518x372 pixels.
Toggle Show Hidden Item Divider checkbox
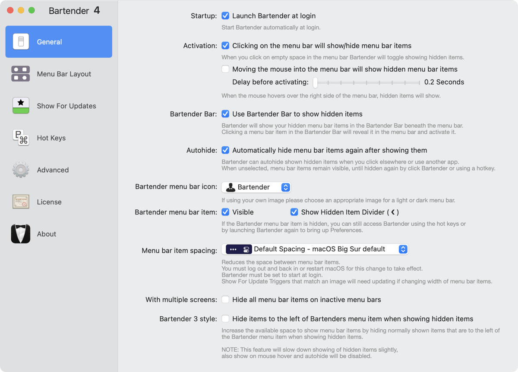pos(294,212)
